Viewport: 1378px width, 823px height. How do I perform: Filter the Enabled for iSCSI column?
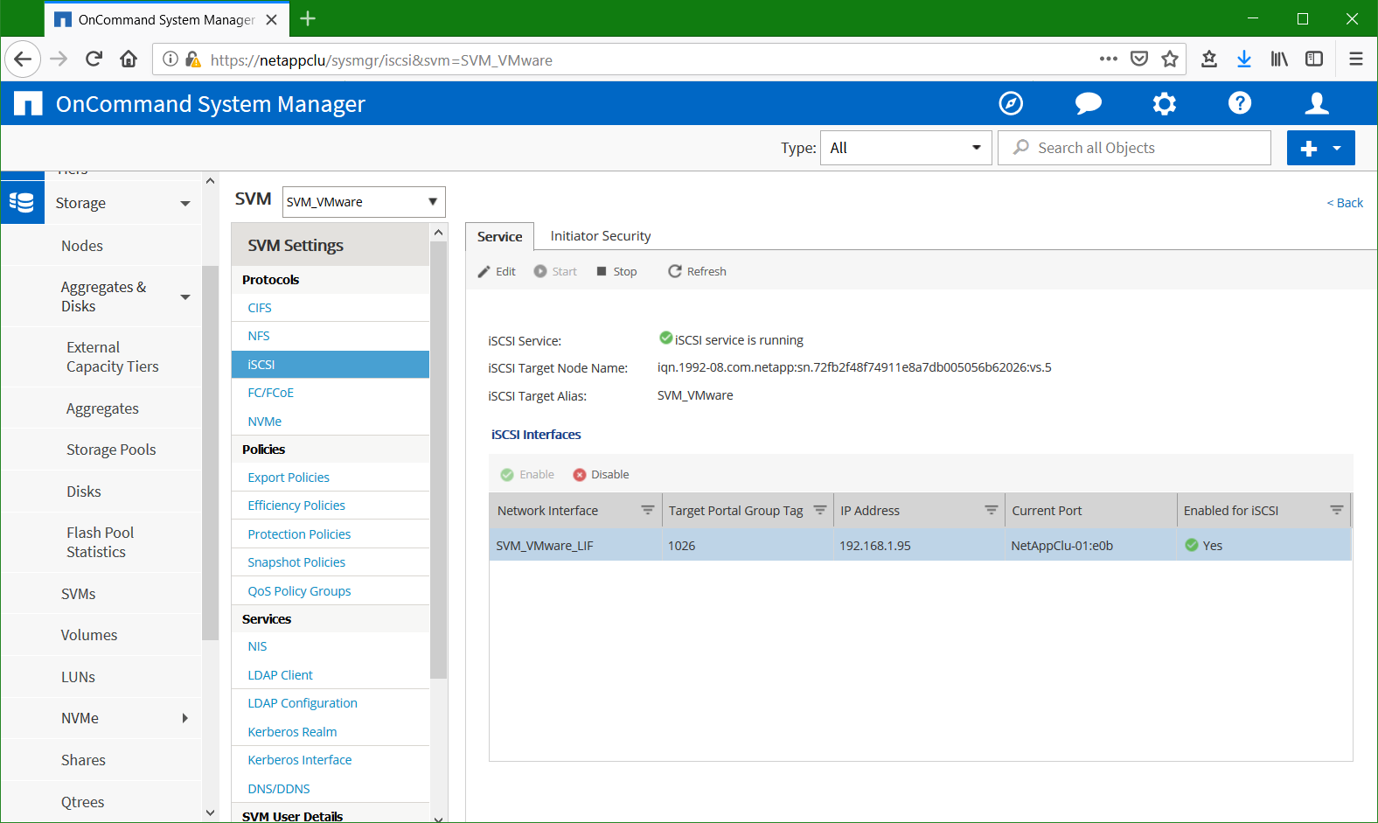[1336, 510]
